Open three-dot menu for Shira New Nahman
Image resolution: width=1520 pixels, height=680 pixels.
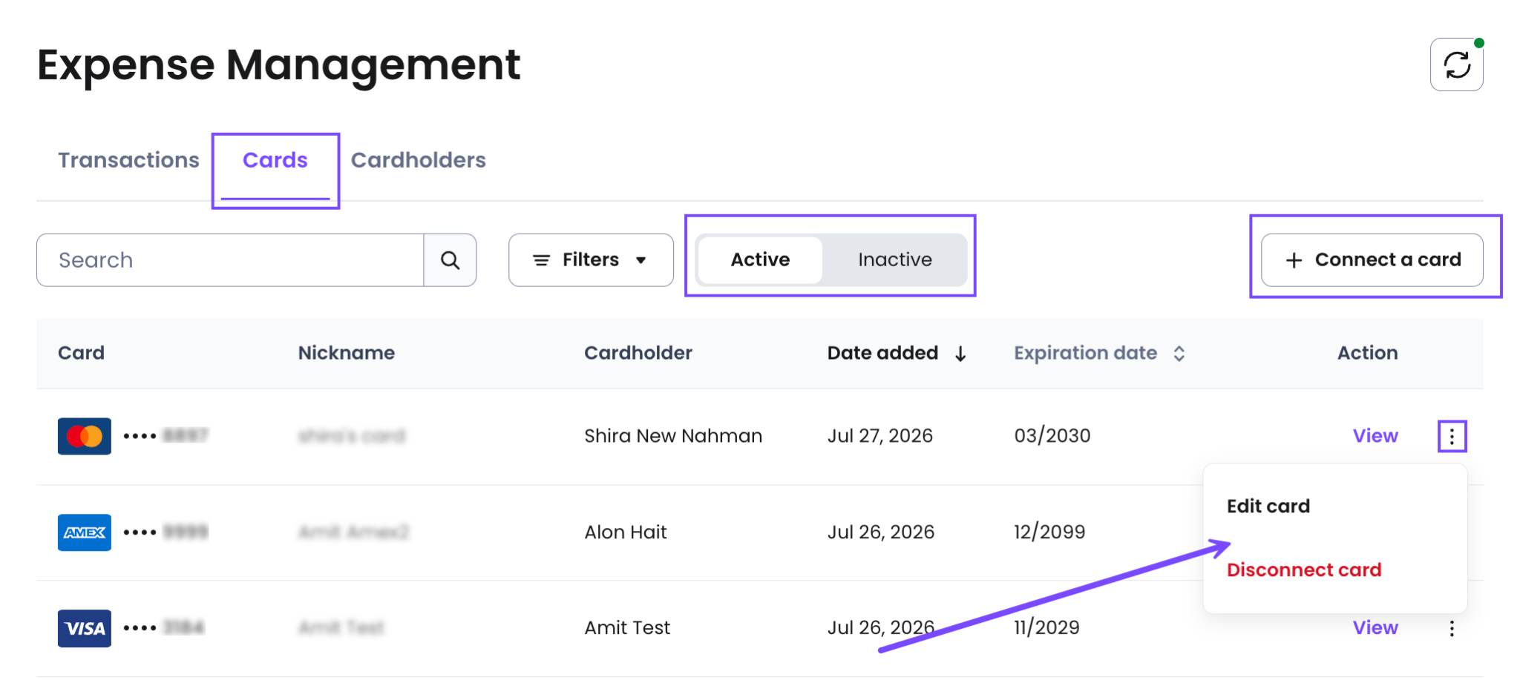[x=1452, y=436]
